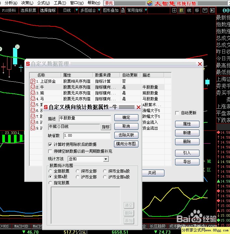Open the 帮助(H) menu
Image resolution: width=230 pixels, height=234 pixels.
coord(94,3)
